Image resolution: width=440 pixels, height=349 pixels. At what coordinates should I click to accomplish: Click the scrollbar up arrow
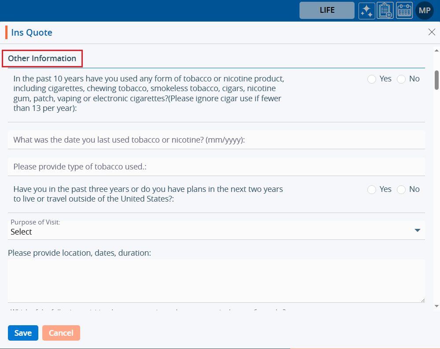tap(436, 50)
